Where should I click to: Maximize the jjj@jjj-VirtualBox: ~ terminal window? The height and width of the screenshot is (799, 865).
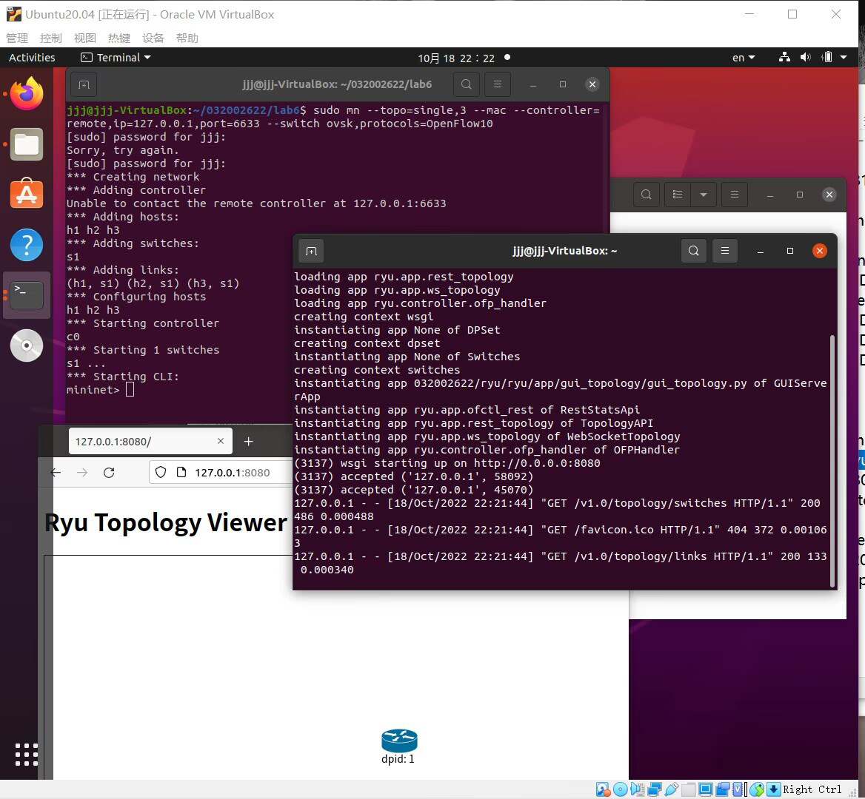790,251
